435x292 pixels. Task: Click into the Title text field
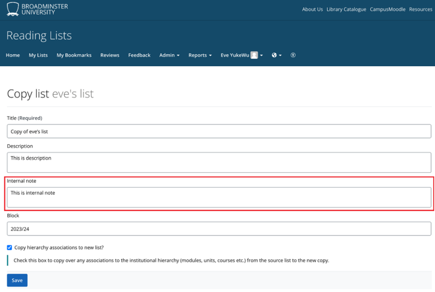click(219, 131)
